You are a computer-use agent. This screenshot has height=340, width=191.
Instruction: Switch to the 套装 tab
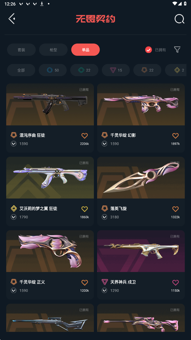(x=21, y=50)
